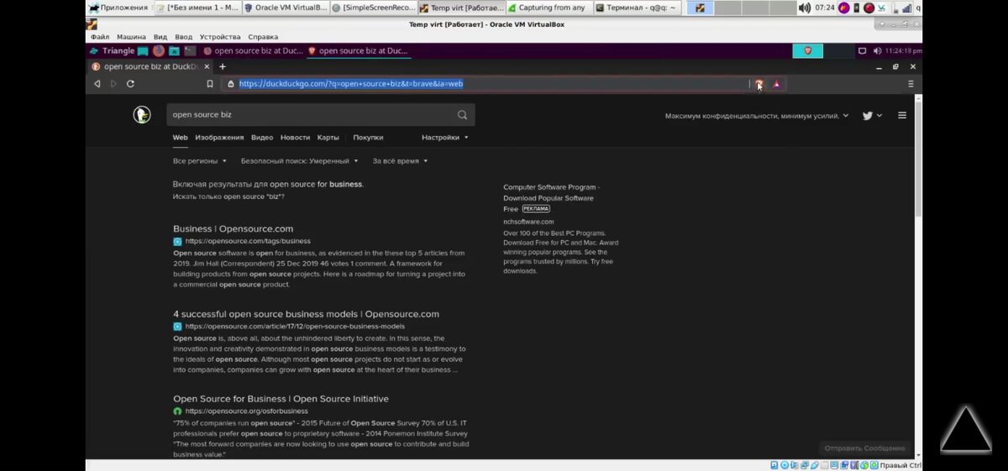Switch to Карты results tab
Viewport: 1008px width, 471px height.
tap(328, 137)
